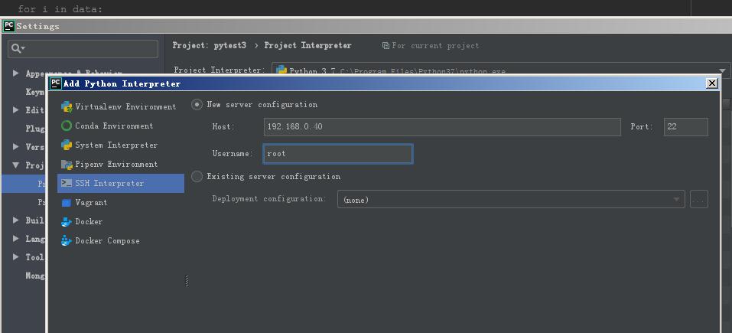This screenshot has height=333, width=732.
Task: Click the 'Deployment configuration:' label
Action: tap(269, 198)
